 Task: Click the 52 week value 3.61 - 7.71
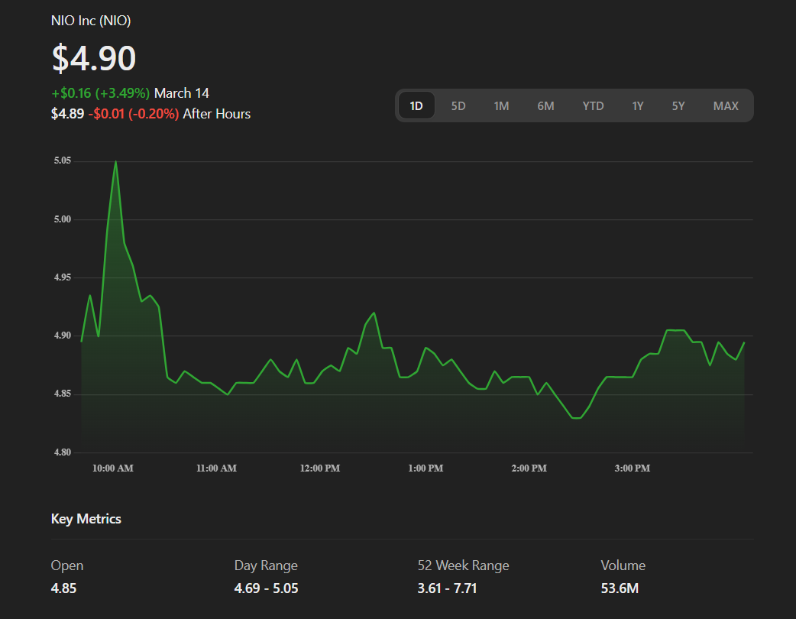point(447,588)
